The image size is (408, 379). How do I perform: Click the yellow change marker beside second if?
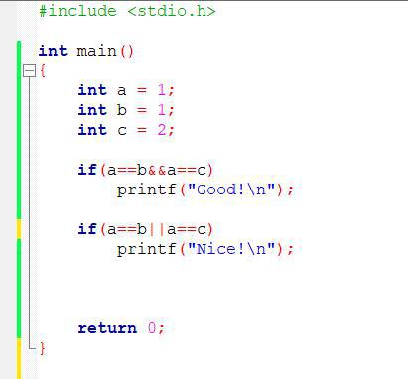(19, 229)
